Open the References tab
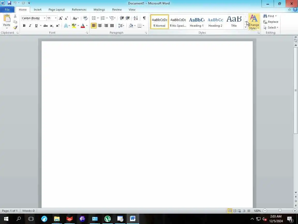This screenshot has width=298, height=224. pyautogui.click(x=79, y=10)
